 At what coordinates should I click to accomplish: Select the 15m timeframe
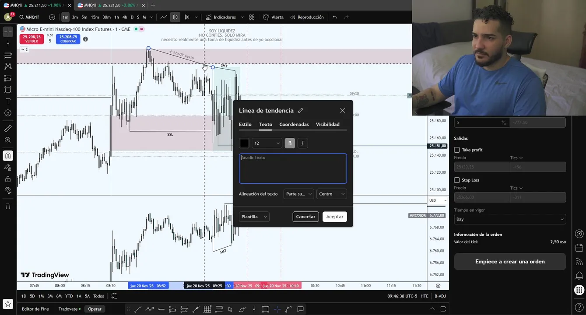[x=95, y=17]
